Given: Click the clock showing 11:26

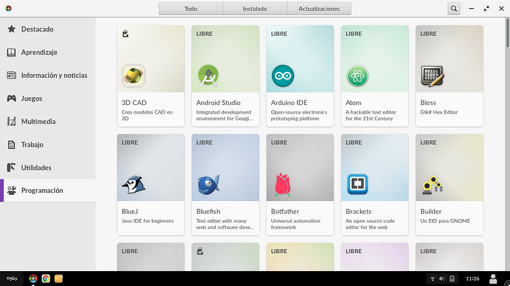Looking at the screenshot, I should (x=473, y=279).
